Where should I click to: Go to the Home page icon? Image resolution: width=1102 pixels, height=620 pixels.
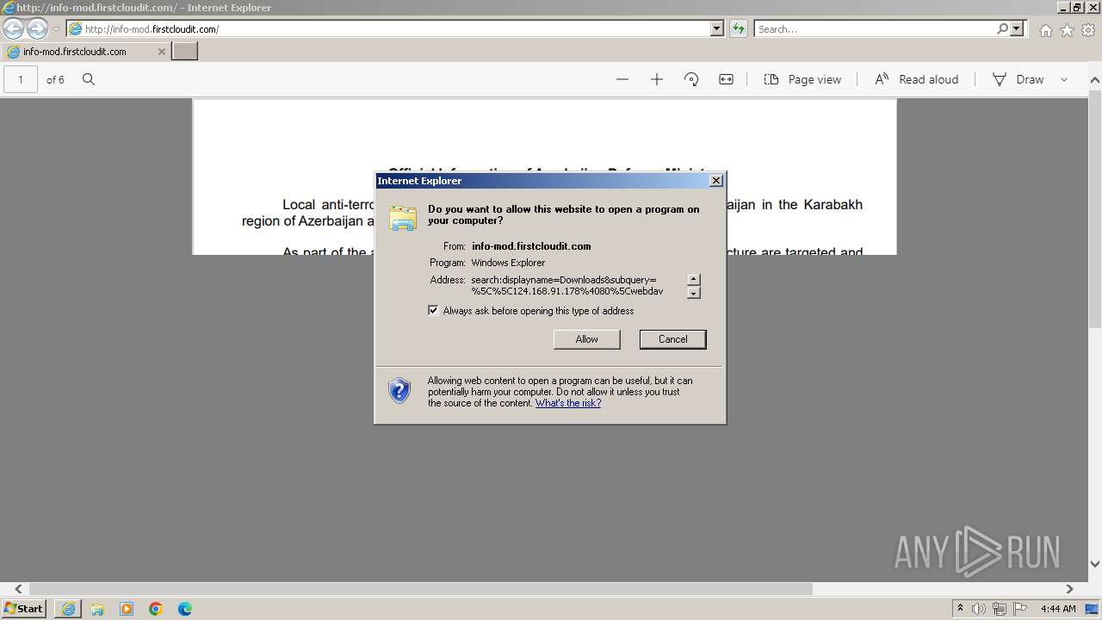(1045, 30)
